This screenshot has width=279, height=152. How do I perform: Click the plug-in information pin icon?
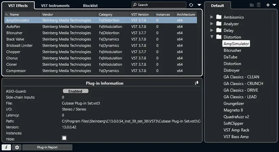(197, 83)
